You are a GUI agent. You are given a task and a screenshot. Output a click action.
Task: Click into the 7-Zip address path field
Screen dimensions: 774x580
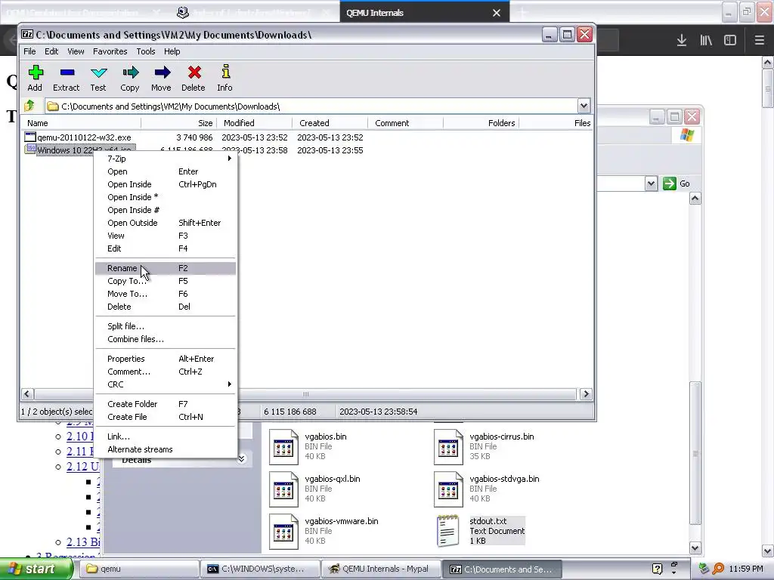pyautogui.click(x=311, y=106)
